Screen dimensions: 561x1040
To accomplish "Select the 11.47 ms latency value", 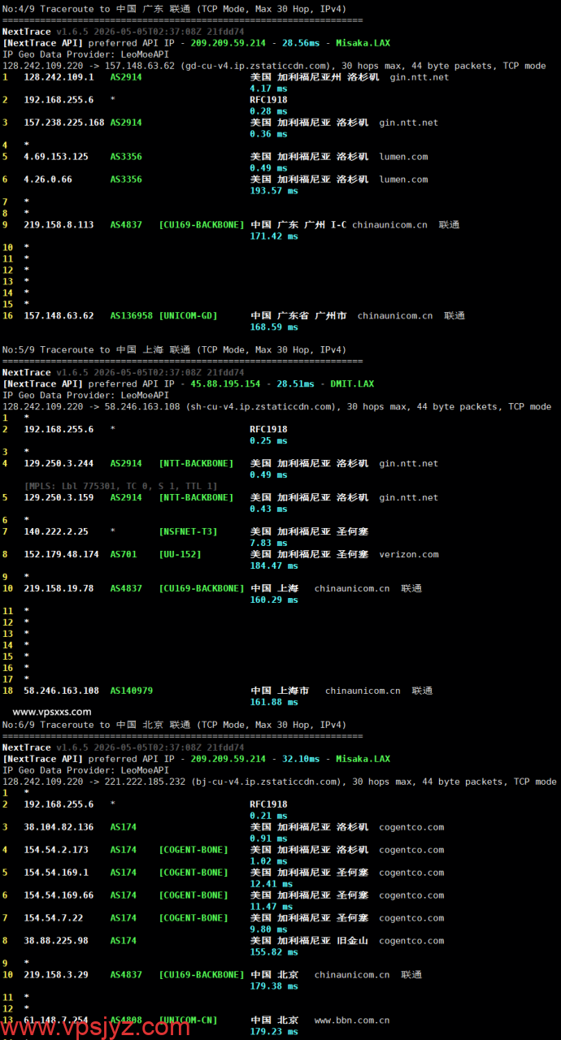I will click(272, 908).
